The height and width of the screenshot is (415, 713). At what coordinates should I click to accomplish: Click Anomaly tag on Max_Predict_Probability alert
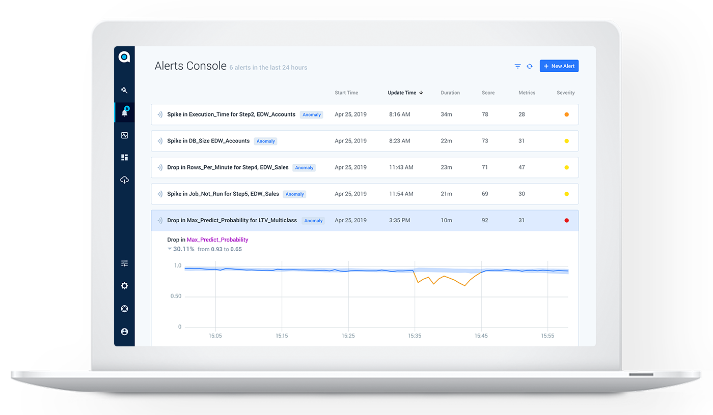pos(313,221)
